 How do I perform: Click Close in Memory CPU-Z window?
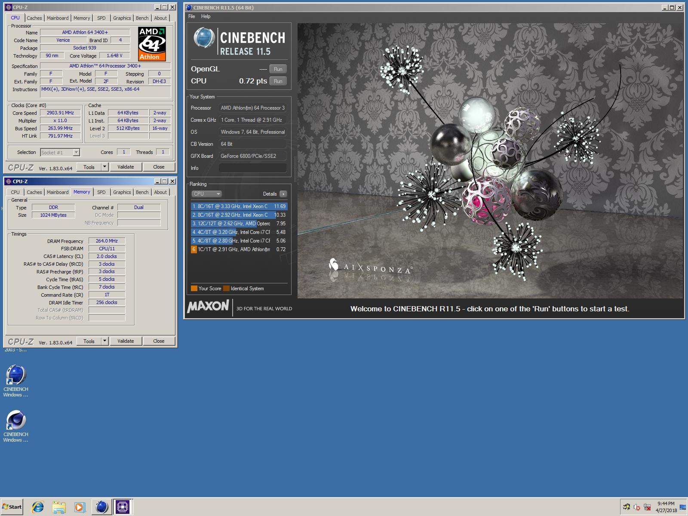coord(159,341)
